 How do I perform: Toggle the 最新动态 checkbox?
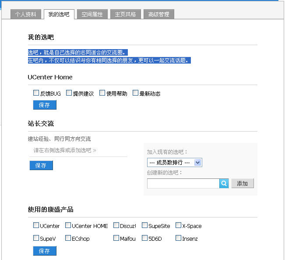tap(136, 93)
